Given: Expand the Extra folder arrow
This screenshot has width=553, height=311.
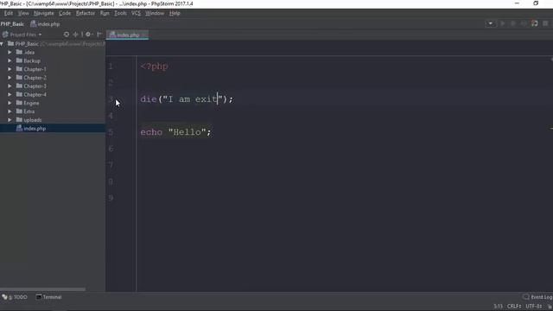Looking at the screenshot, I should pyautogui.click(x=10, y=111).
